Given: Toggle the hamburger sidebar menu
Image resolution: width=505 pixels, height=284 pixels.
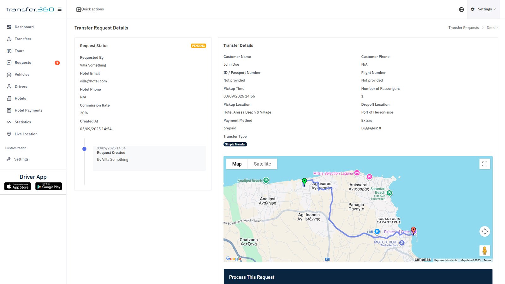Looking at the screenshot, I should 59,9.
